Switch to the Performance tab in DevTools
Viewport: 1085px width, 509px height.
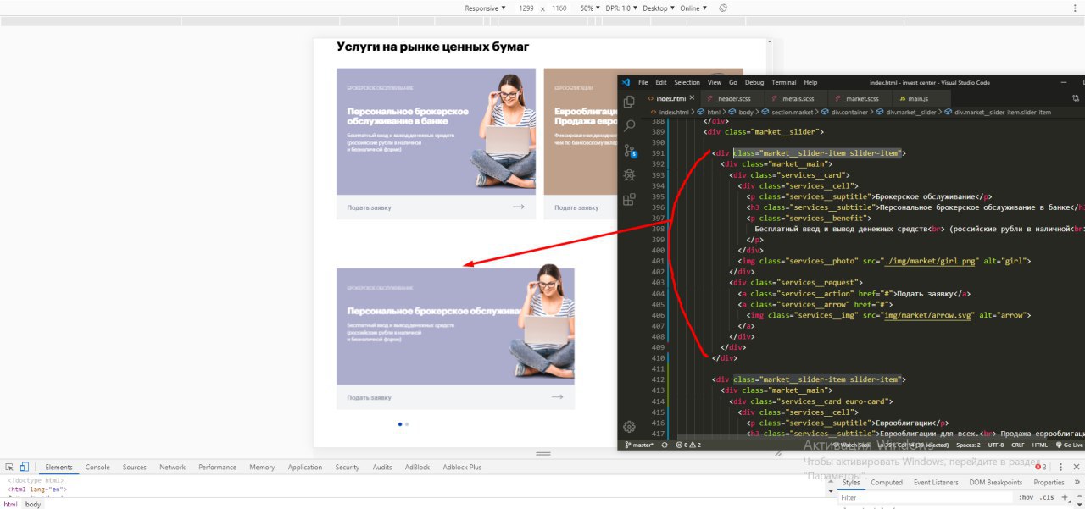point(218,467)
